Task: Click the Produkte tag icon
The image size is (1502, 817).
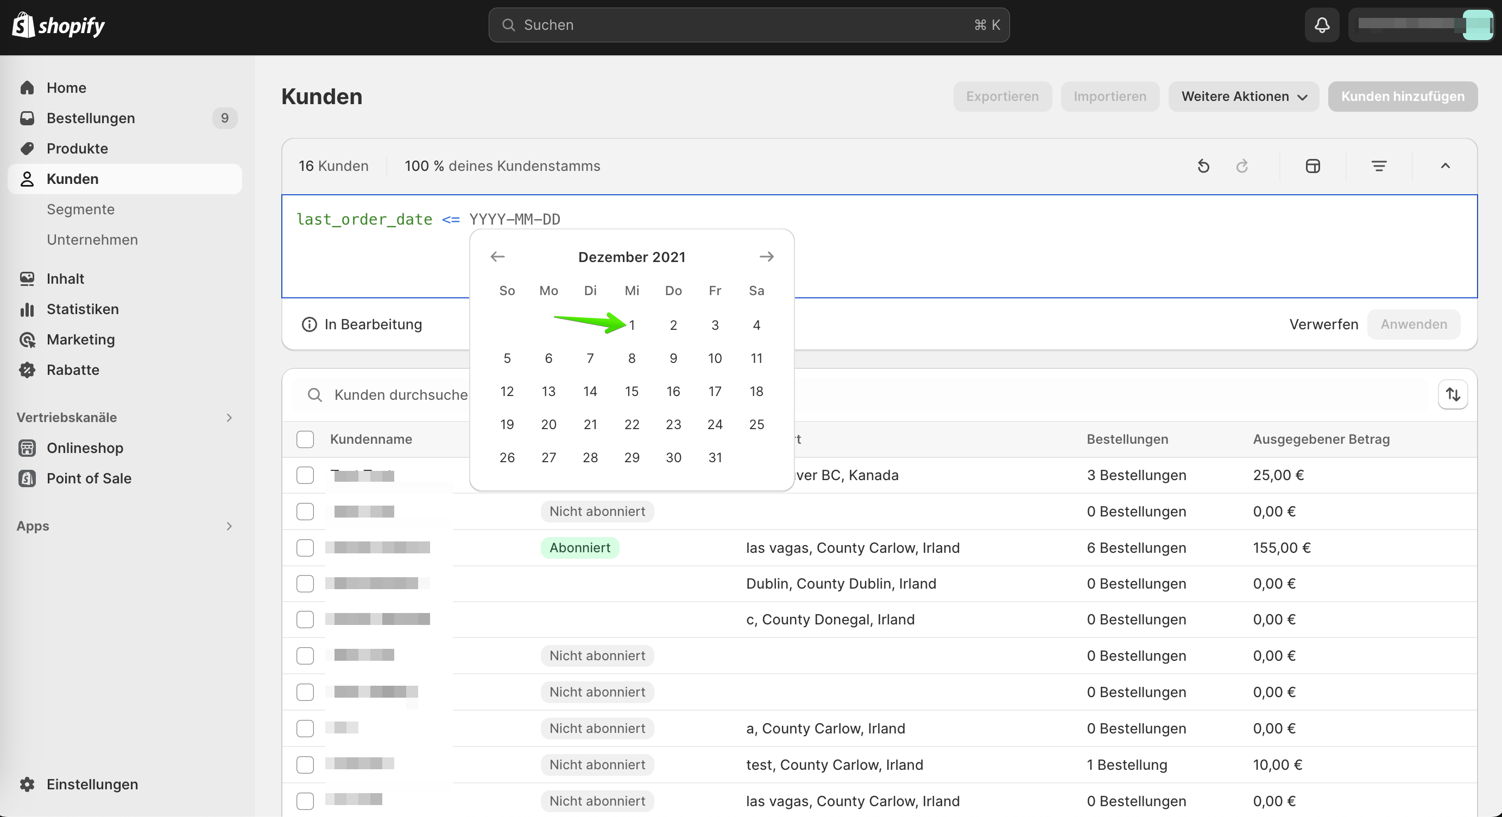Action: [x=27, y=149]
